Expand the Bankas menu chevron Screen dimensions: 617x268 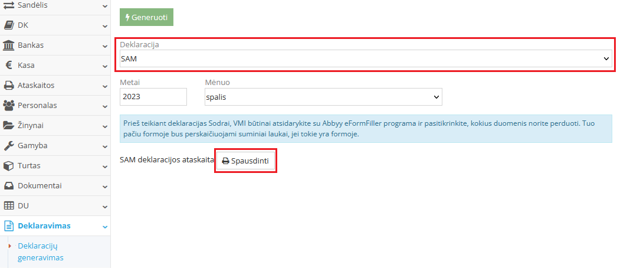tap(104, 45)
